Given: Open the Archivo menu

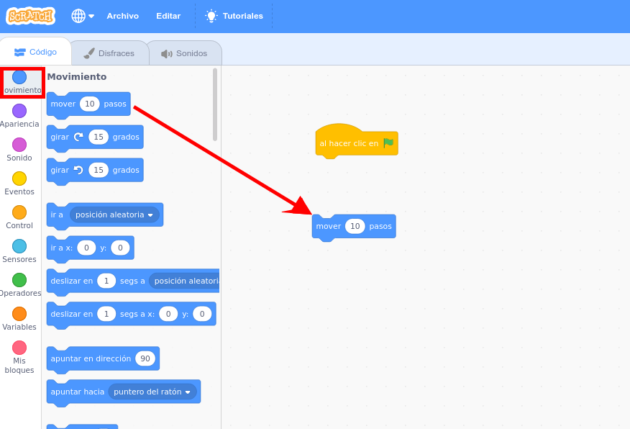Looking at the screenshot, I should pyautogui.click(x=122, y=16).
